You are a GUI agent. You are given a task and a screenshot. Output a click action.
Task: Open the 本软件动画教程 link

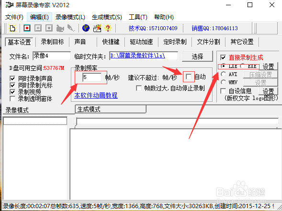tap(96, 95)
